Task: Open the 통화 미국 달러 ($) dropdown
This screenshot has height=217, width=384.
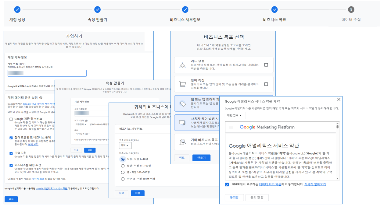Action: point(83,134)
